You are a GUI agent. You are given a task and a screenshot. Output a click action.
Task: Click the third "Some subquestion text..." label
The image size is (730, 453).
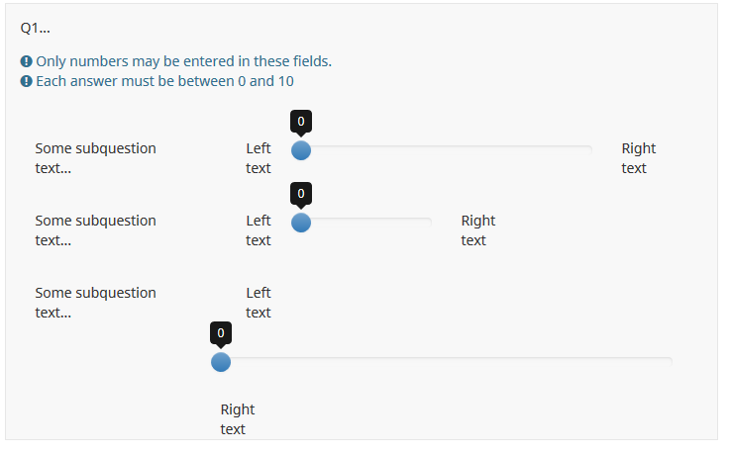(x=95, y=303)
